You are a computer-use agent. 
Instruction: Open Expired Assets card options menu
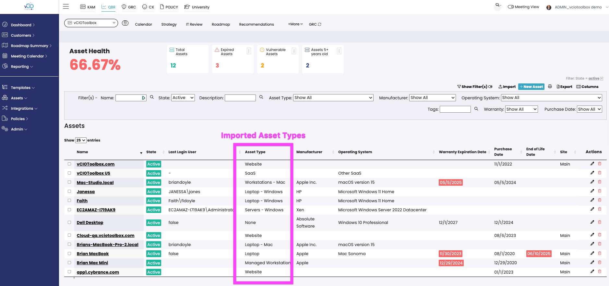pos(249,51)
